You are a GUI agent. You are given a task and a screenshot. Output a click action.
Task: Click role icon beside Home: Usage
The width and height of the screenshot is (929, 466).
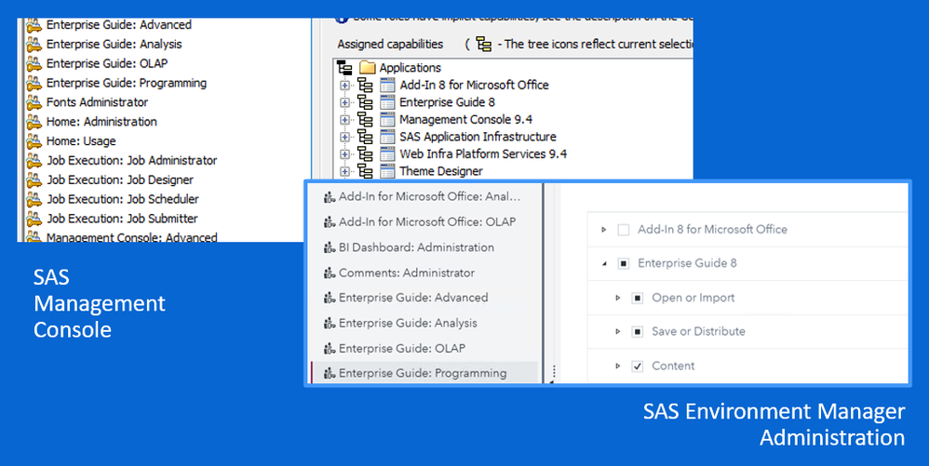tap(34, 141)
